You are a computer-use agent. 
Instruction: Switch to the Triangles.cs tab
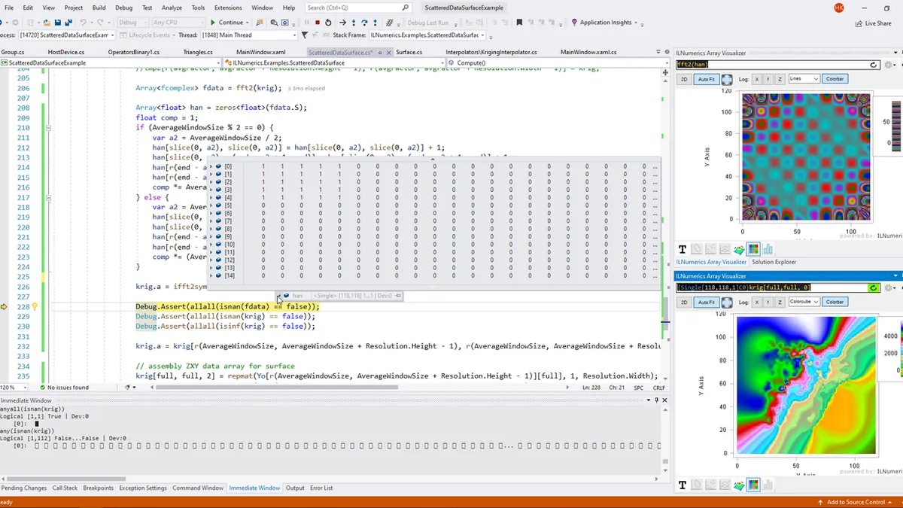[198, 52]
